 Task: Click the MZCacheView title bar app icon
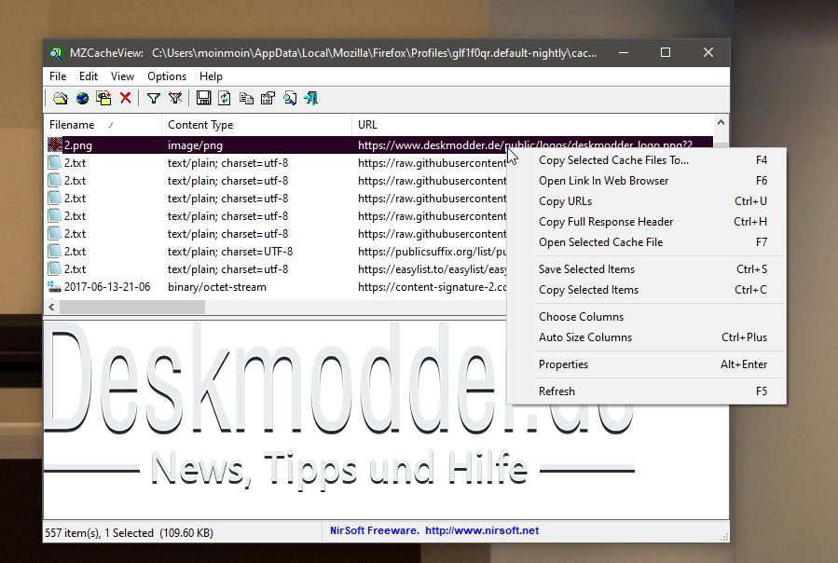point(56,53)
